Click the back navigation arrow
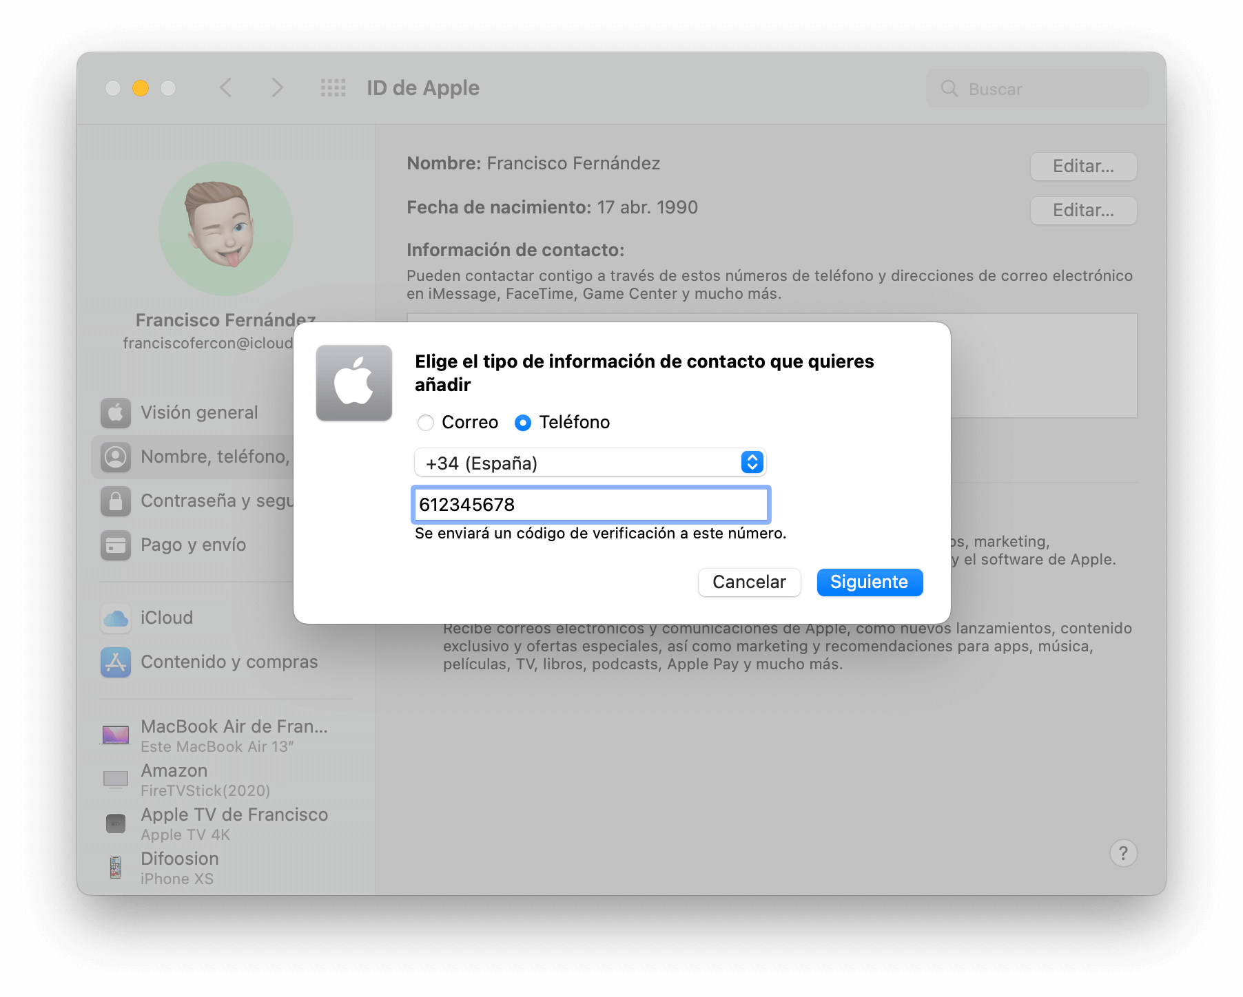 pos(225,88)
